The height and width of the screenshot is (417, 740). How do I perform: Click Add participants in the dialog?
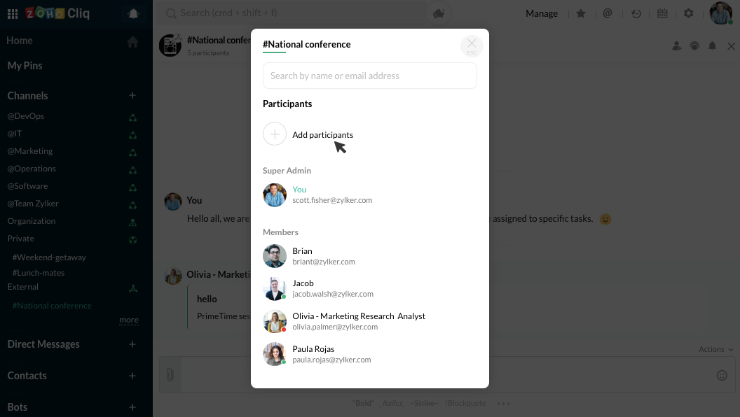pyautogui.click(x=323, y=134)
